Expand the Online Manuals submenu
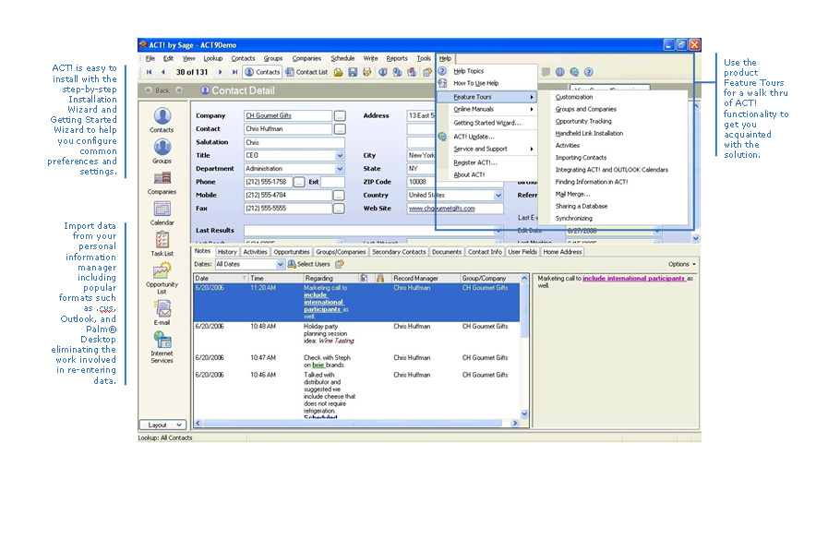Screen dimensions: 840x539 [x=487, y=109]
